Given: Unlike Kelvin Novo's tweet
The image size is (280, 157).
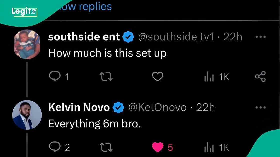Looking at the screenshot, I should coord(158,147).
